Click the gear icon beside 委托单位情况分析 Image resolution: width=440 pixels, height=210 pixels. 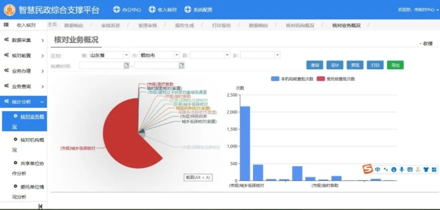pyautogui.click(x=15, y=186)
